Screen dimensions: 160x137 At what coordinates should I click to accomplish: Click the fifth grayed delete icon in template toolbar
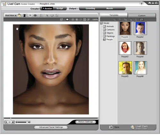click(136, 20)
